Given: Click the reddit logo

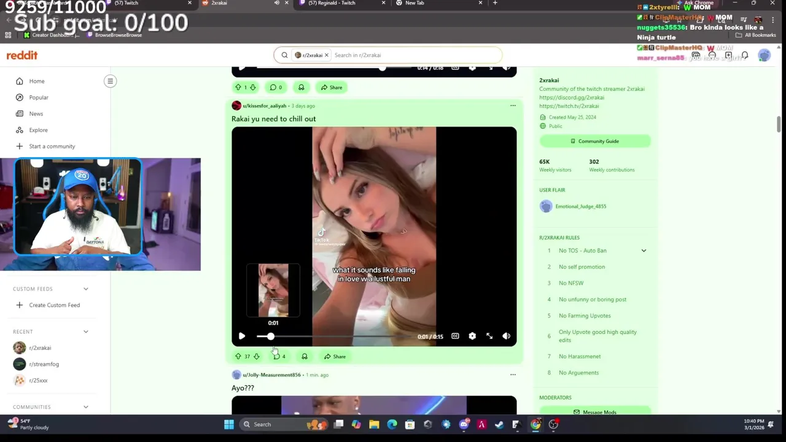Looking at the screenshot, I should coord(22,55).
